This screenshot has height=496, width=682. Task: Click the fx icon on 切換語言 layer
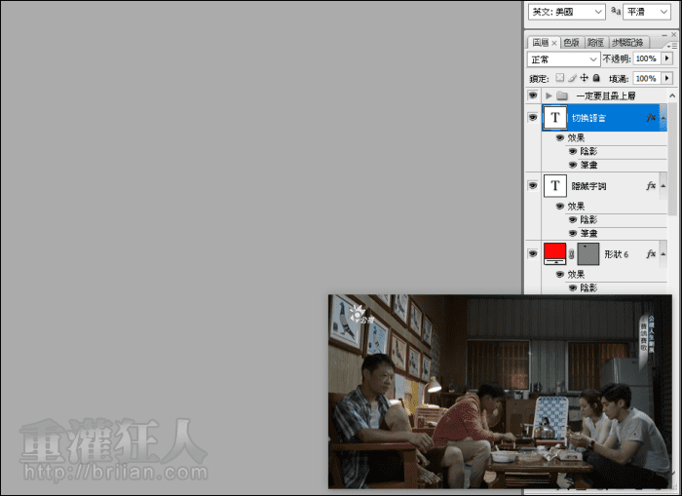[x=651, y=117]
